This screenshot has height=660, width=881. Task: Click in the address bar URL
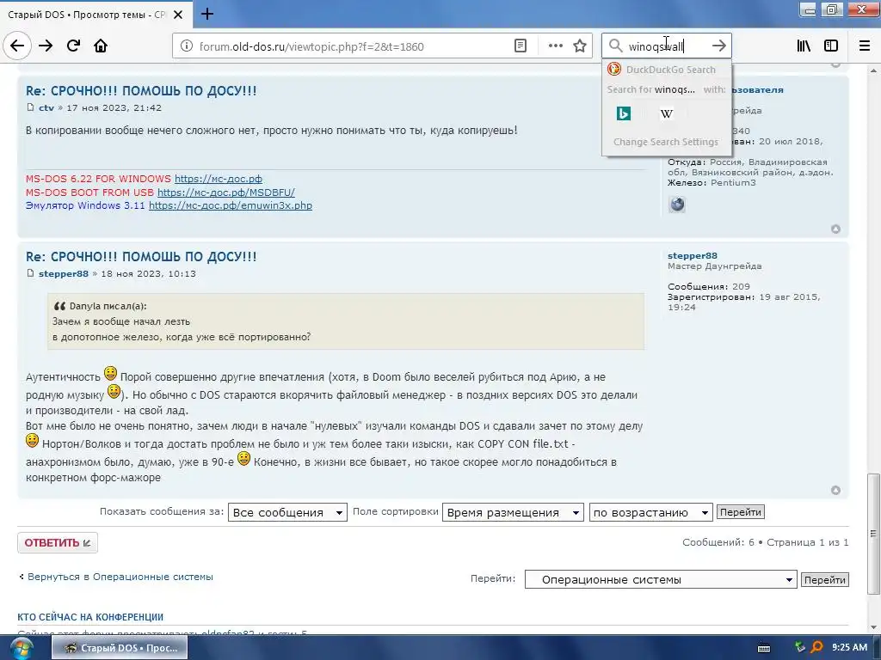coord(311,46)
